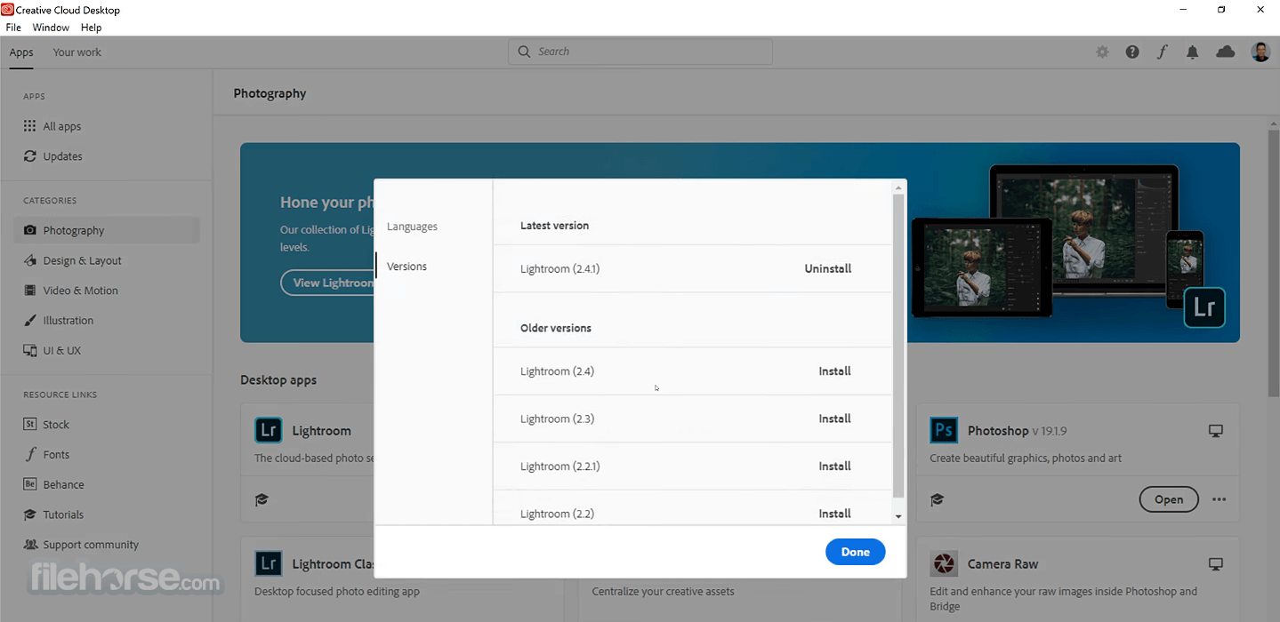The width and height of the screenshot is (1280, 622).
Task: Open the help question mark icon
Action: click(x=1132, y=52)
